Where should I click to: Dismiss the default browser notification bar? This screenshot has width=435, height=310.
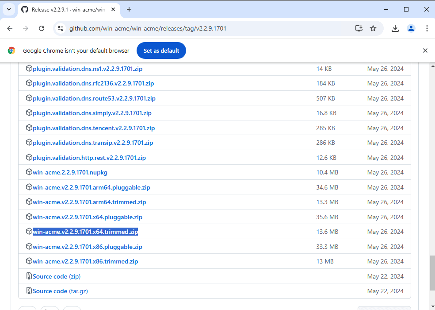point(425,50)
